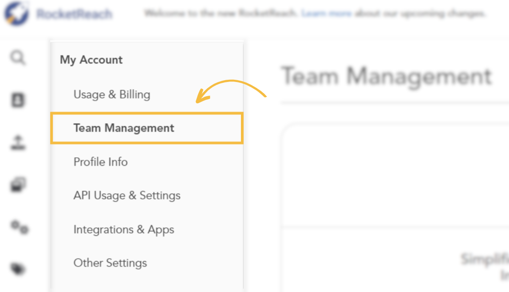Click the tags icon in sidebar
Viewport: 509px width, 292px height.
[x=18, y=269]
